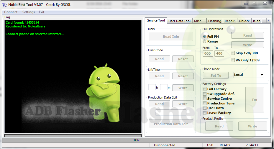Image resolution: width=274 pixels, height=149 pixels.
Task: Open the Connect menu
Action: tap(11, 12)
